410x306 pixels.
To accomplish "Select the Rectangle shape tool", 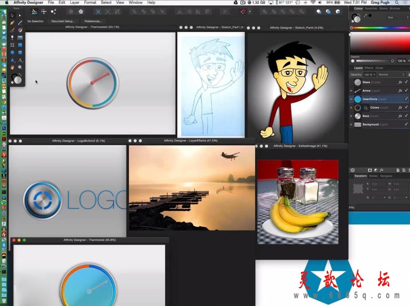I will click(x=20, y=45).
